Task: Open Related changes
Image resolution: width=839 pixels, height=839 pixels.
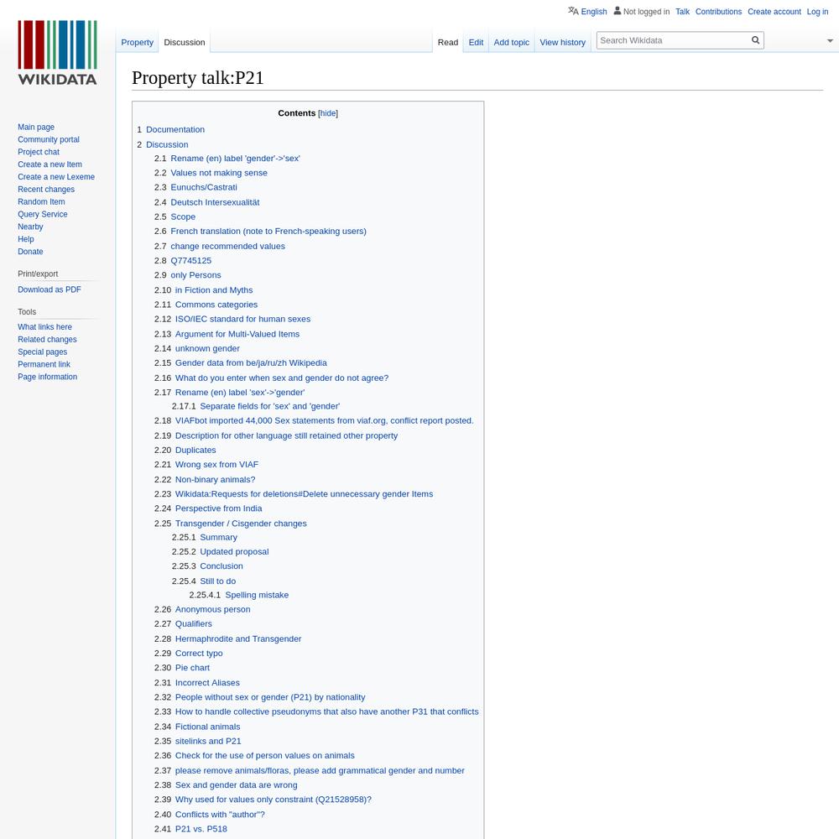Action: tap(47, 339)
